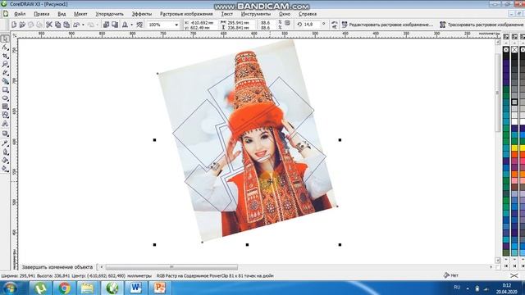Select the Interactive Fill tool
This screenshot has height=295, width=525.
pyautogui.click(x=5, y=170)
